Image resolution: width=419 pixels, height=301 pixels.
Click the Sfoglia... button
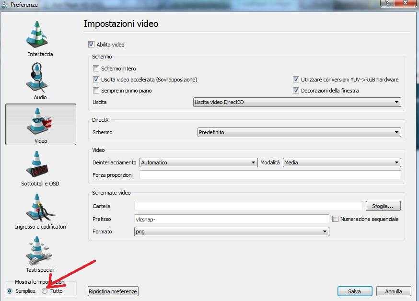[383, 206]
